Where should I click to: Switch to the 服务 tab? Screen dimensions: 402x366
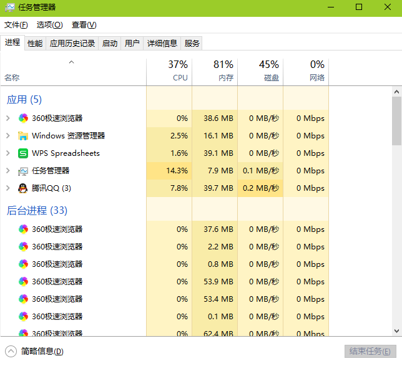tap(192, 43)
